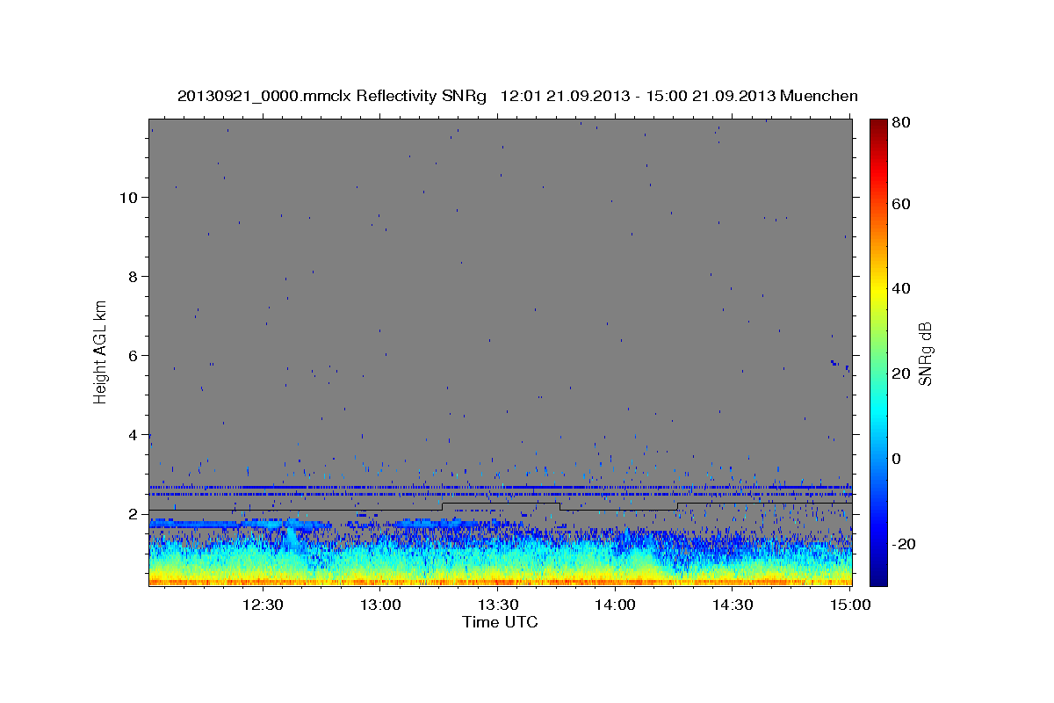The image size is (1054, 703).
Task: Click the height tick label 4
Action: (x=132, y=434)
